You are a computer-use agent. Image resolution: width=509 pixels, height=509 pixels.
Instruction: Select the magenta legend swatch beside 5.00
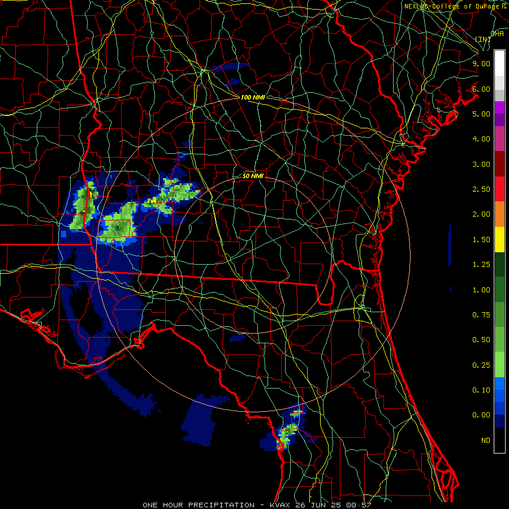click(499, 107)
